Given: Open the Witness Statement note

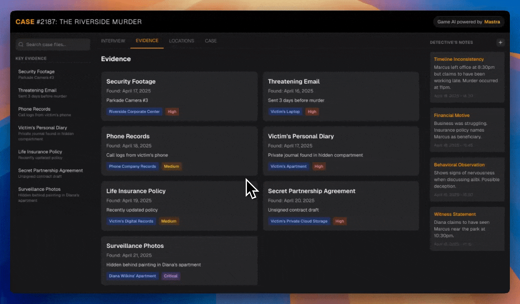Looking at the screenshot, I should click(x=467, y=228).
